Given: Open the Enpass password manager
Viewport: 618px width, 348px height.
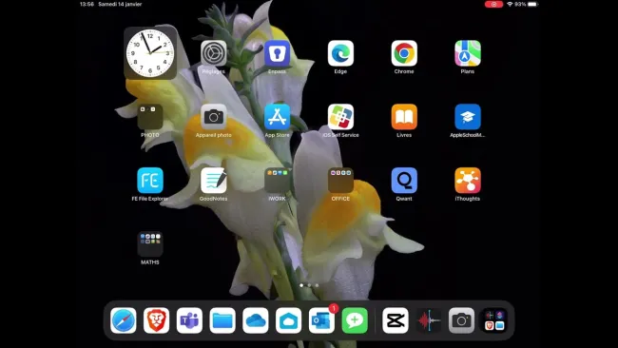Looking at the screenshot, I should point(277,53).
